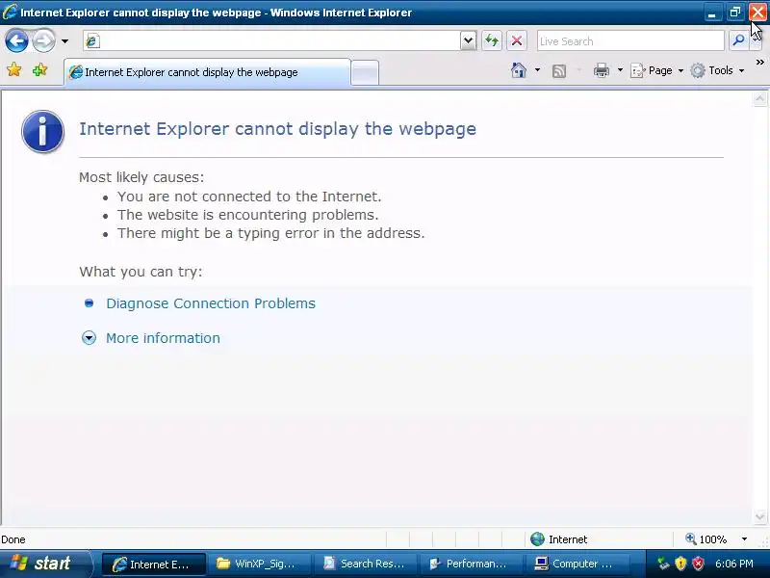Click the yellow security shield tray icon
770x578 pixels.
click(680, 564)
